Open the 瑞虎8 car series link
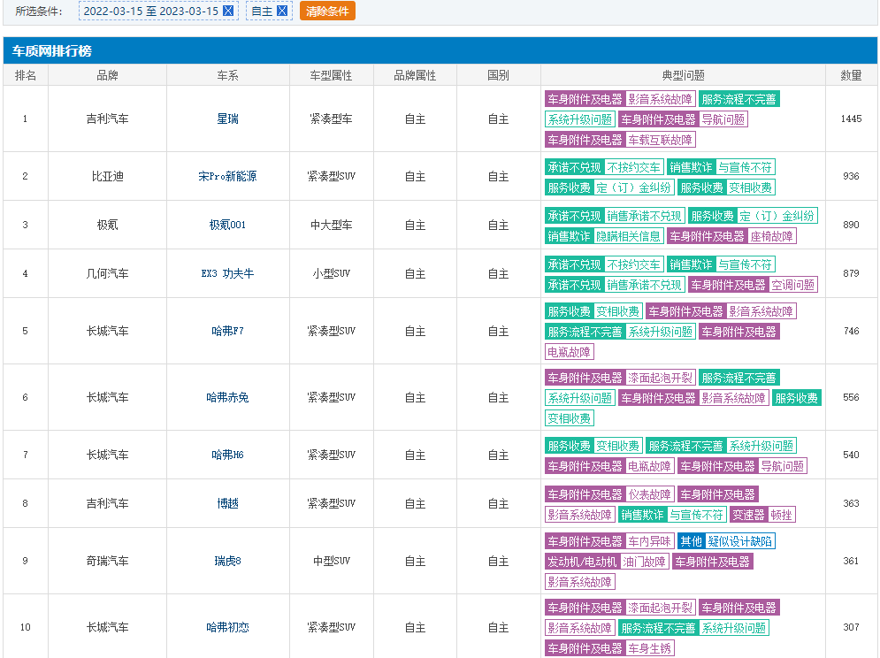 [x=228, y=561]
